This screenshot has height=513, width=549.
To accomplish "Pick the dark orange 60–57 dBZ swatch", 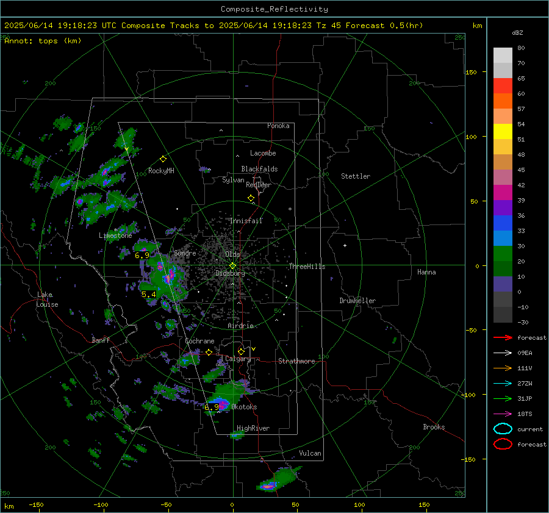I will 503,101.
